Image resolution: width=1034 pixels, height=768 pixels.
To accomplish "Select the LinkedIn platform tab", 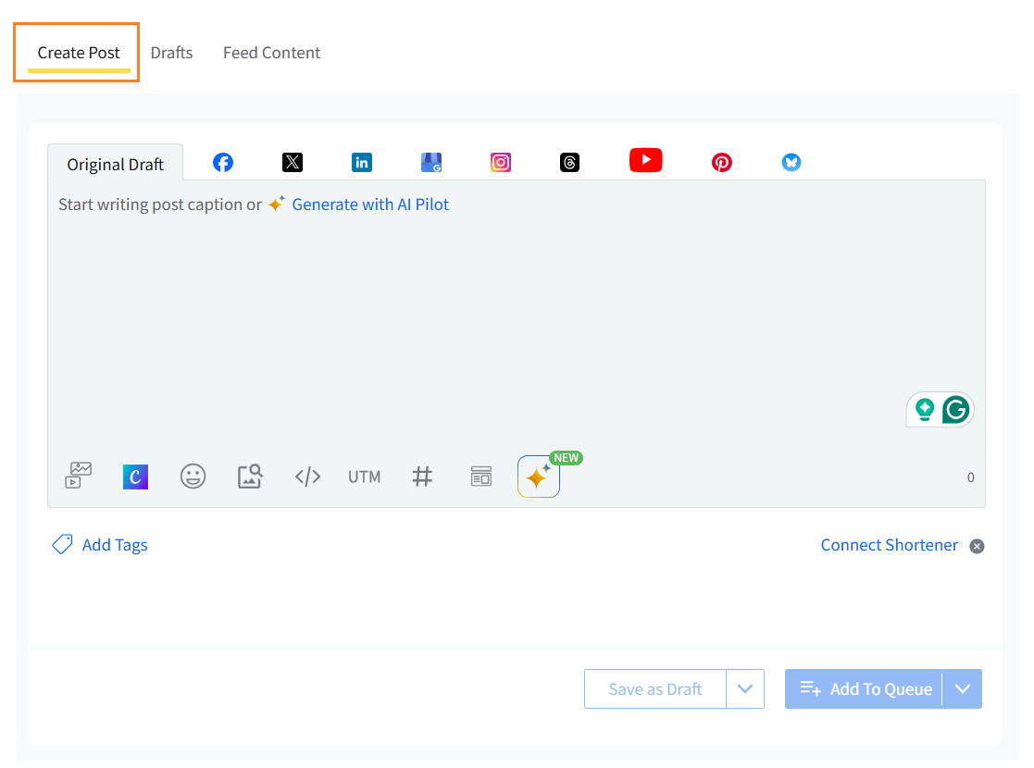I will click(x=362, y=162).
